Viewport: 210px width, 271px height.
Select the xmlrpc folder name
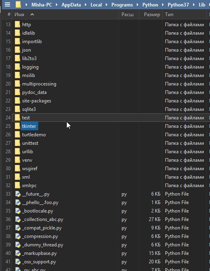[29, 186]
